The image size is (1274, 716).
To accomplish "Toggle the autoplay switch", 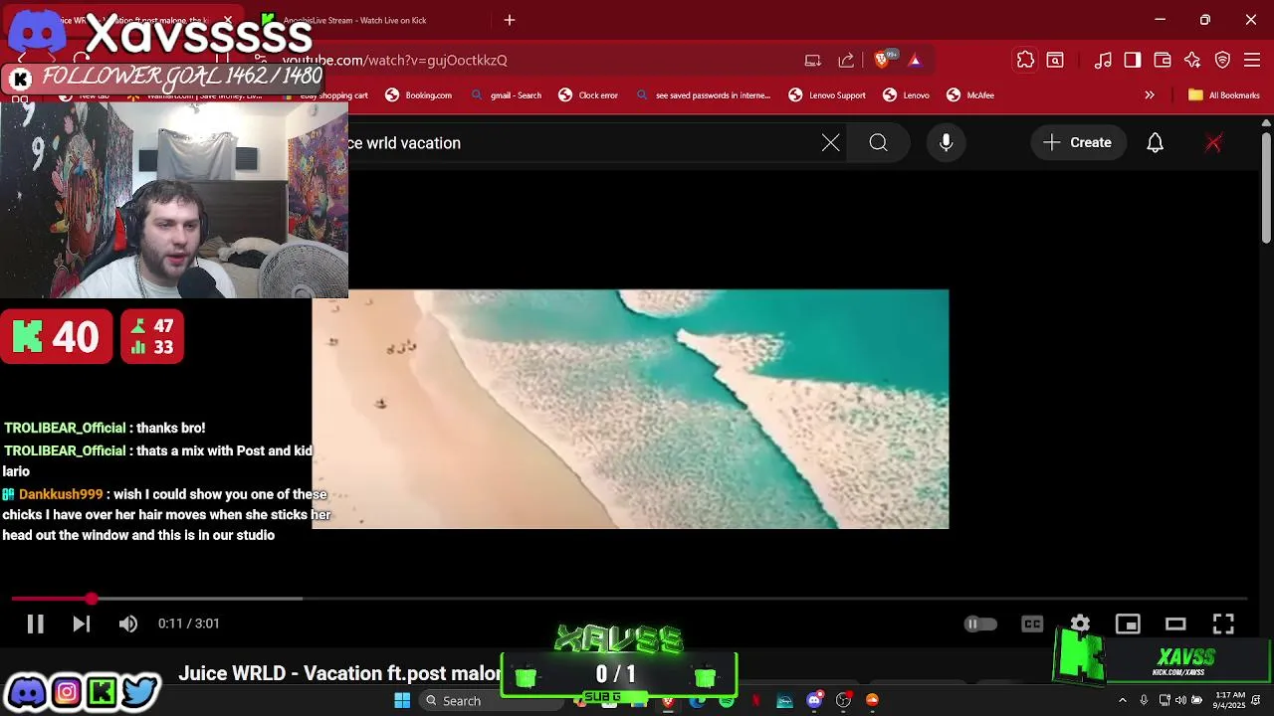I will pos(980,624).
